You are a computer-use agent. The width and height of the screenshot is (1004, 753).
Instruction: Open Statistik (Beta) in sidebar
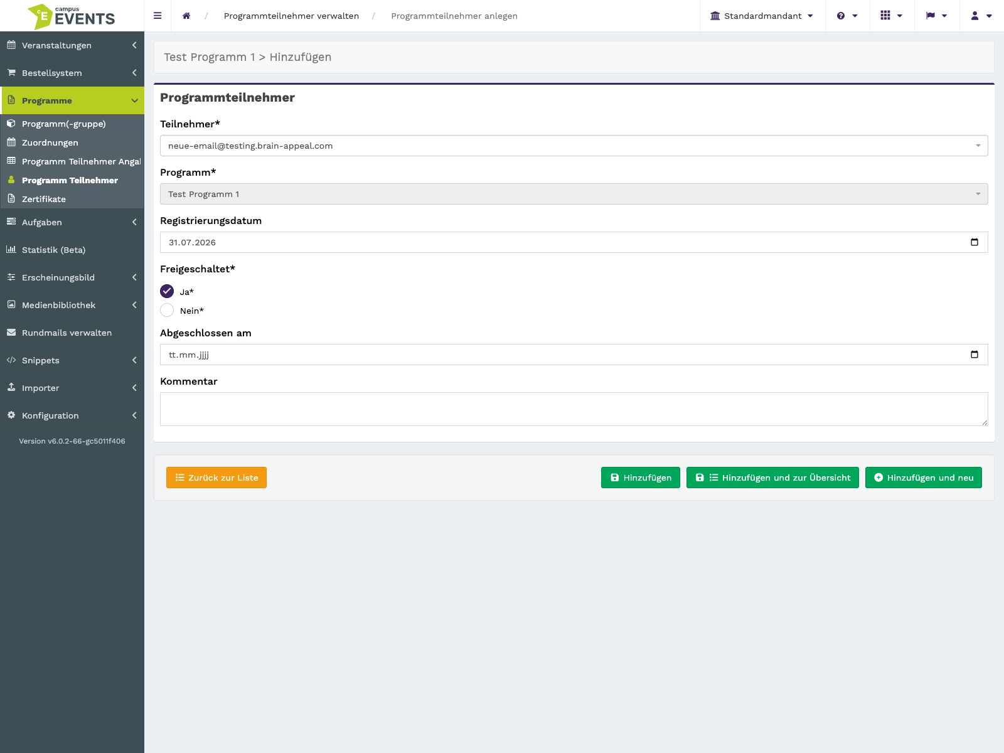click(72, 250)
